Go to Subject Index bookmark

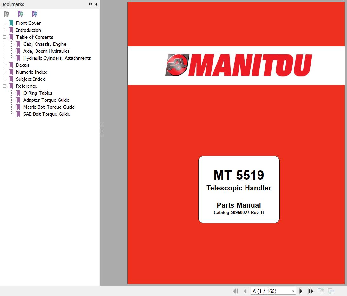[30, 79]
